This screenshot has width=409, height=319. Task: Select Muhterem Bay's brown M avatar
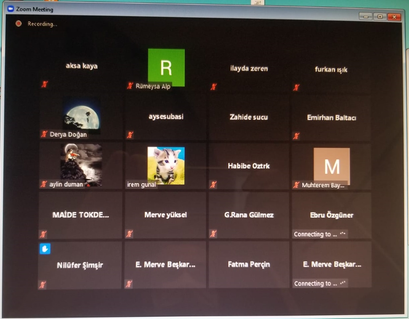click(332, 165)
